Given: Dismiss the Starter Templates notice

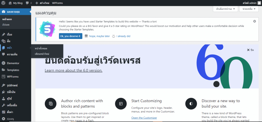Looking at the screenshot, I should [255, 21].
